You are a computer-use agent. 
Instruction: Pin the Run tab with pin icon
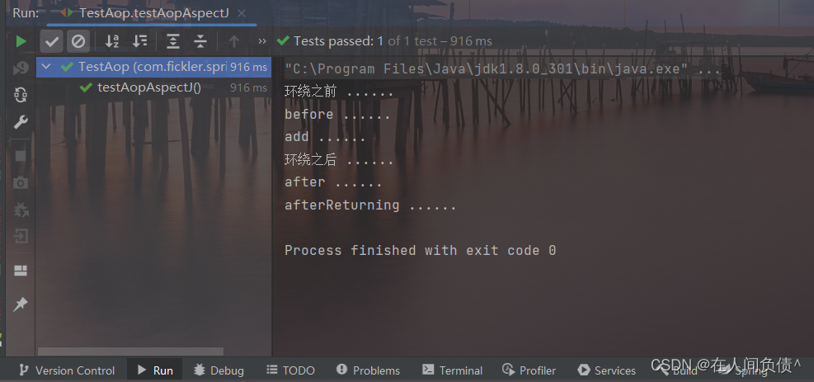click(x=21, y=304)
